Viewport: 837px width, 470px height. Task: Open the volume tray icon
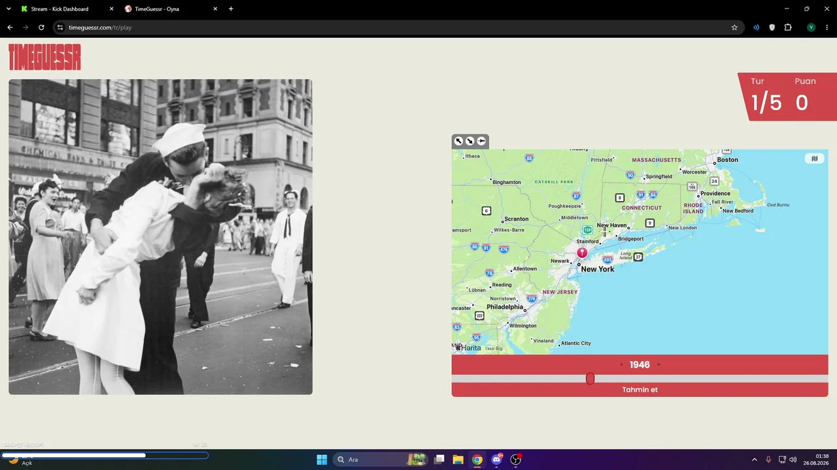pos(793,460)
